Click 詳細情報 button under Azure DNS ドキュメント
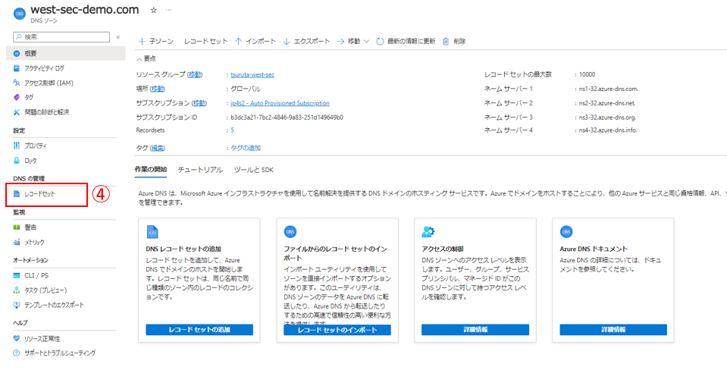This screenshot has width=727, height=370. (613, 330)
